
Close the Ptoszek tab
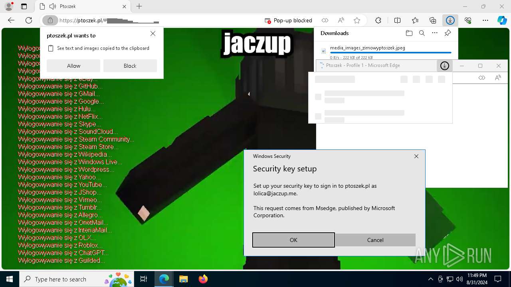click(125, 6)
